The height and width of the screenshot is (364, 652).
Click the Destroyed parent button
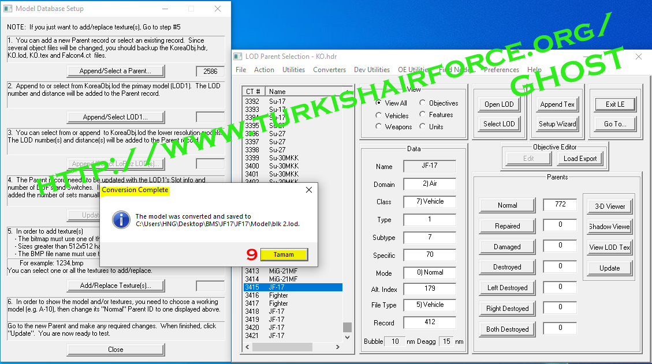pyautogui.click(x=507, y=267)
